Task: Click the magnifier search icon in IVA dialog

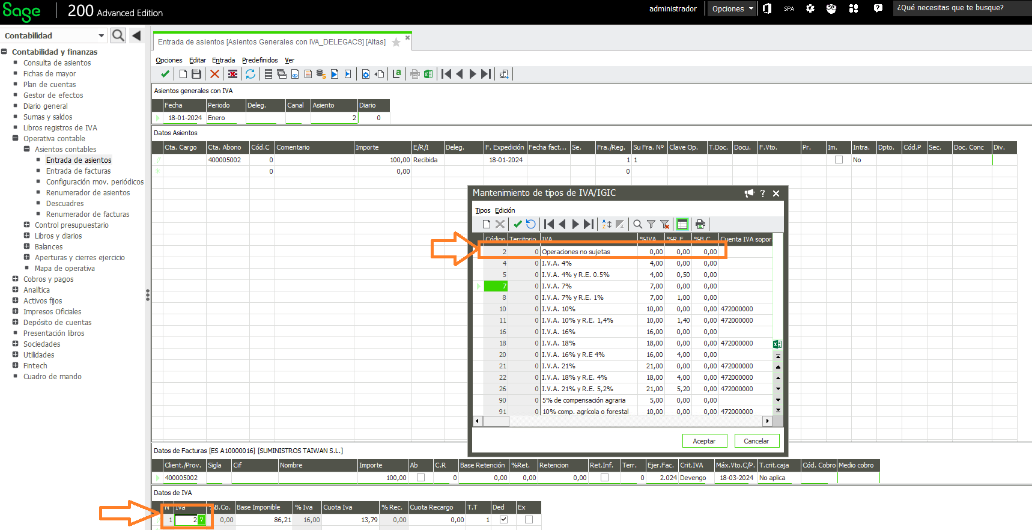Action: coord(638,224)
